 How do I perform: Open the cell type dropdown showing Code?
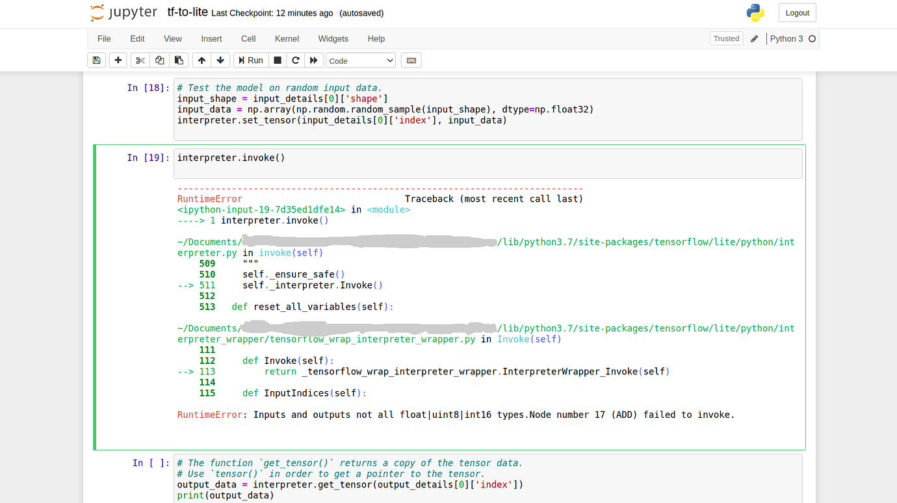point(360,60)
